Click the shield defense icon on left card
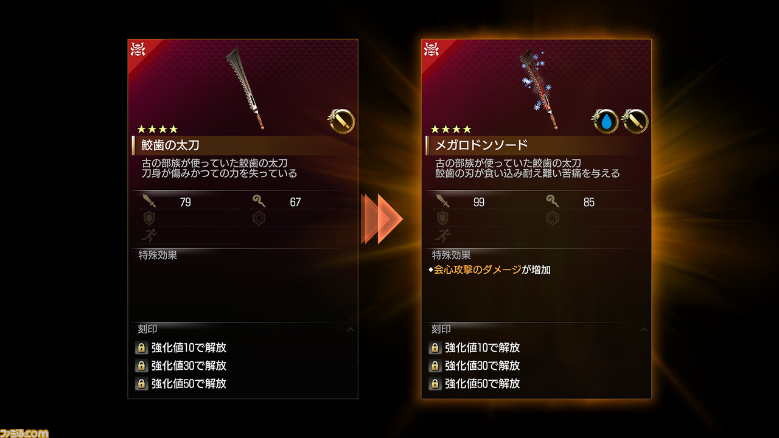The image size is (779, 438). [x=148, y=218]
